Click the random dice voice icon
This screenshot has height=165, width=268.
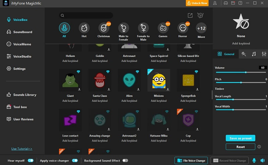click(x=200, y=15)
